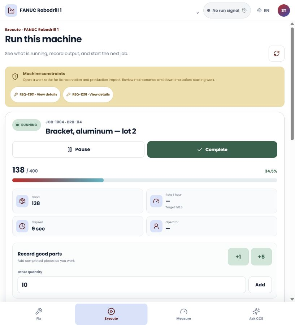
Task: Click the scrollbar down arrow
Action: [292, 299]
